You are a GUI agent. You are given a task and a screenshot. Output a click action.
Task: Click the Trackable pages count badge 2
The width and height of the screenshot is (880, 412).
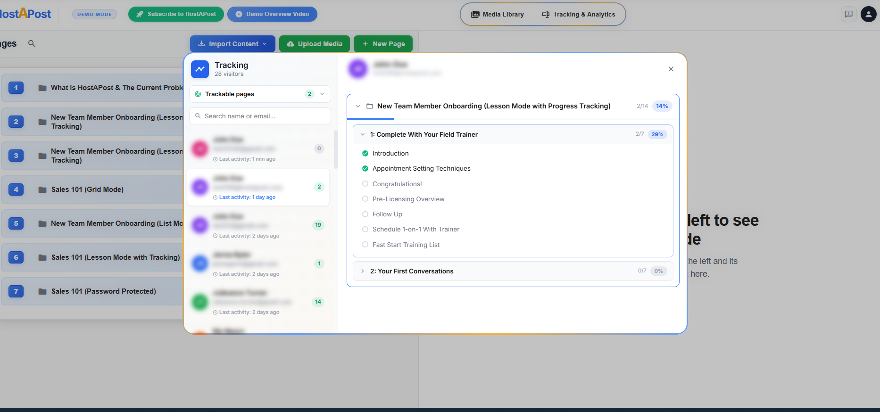coord(309,94)
